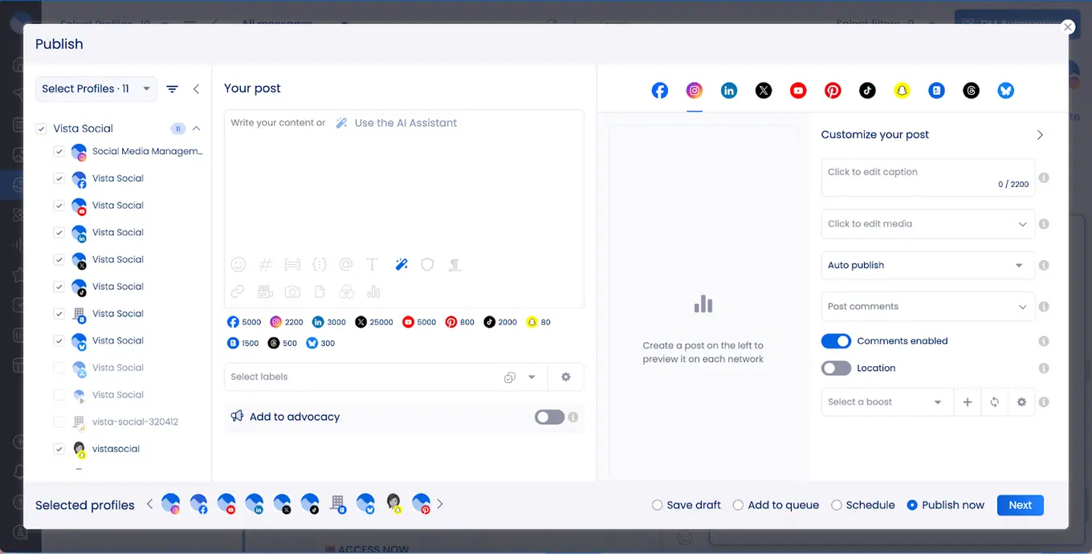Insert a hashtag using the hashtag icon
The image size is (1092, 554).
265,264
